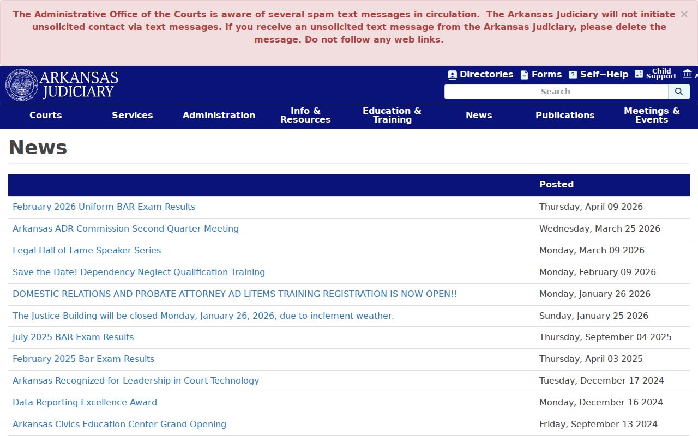Open July 2025 BAR Exam Results
Viewport: 698px width, 436px height.
coord(73,337)
